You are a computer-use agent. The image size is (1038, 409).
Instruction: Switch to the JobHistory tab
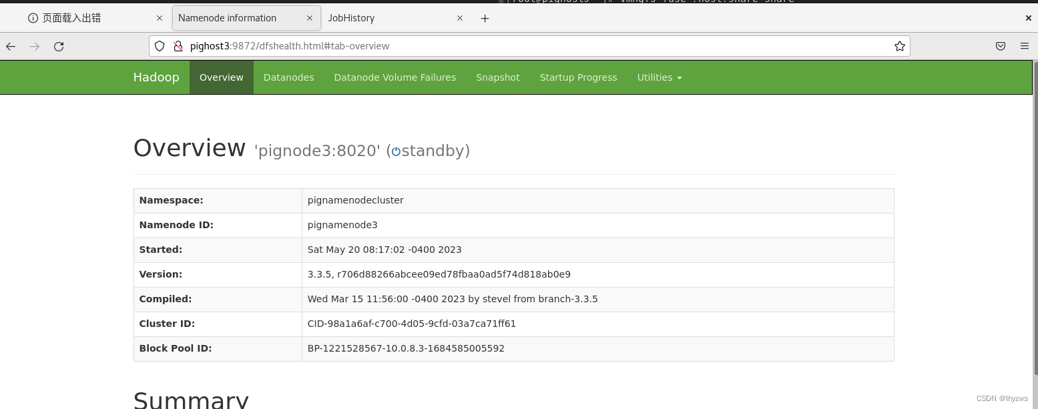(395, 18)
